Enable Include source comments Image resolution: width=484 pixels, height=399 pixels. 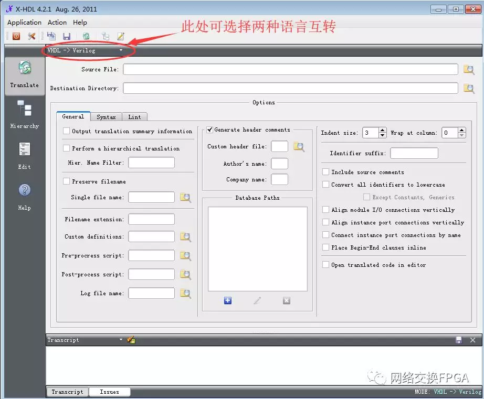click(x=325, y=172)
